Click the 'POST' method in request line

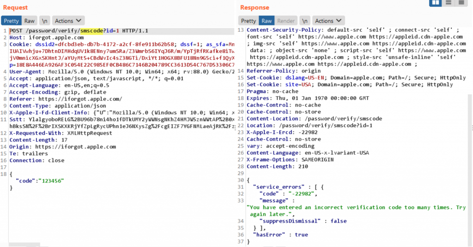pos(16,31)
